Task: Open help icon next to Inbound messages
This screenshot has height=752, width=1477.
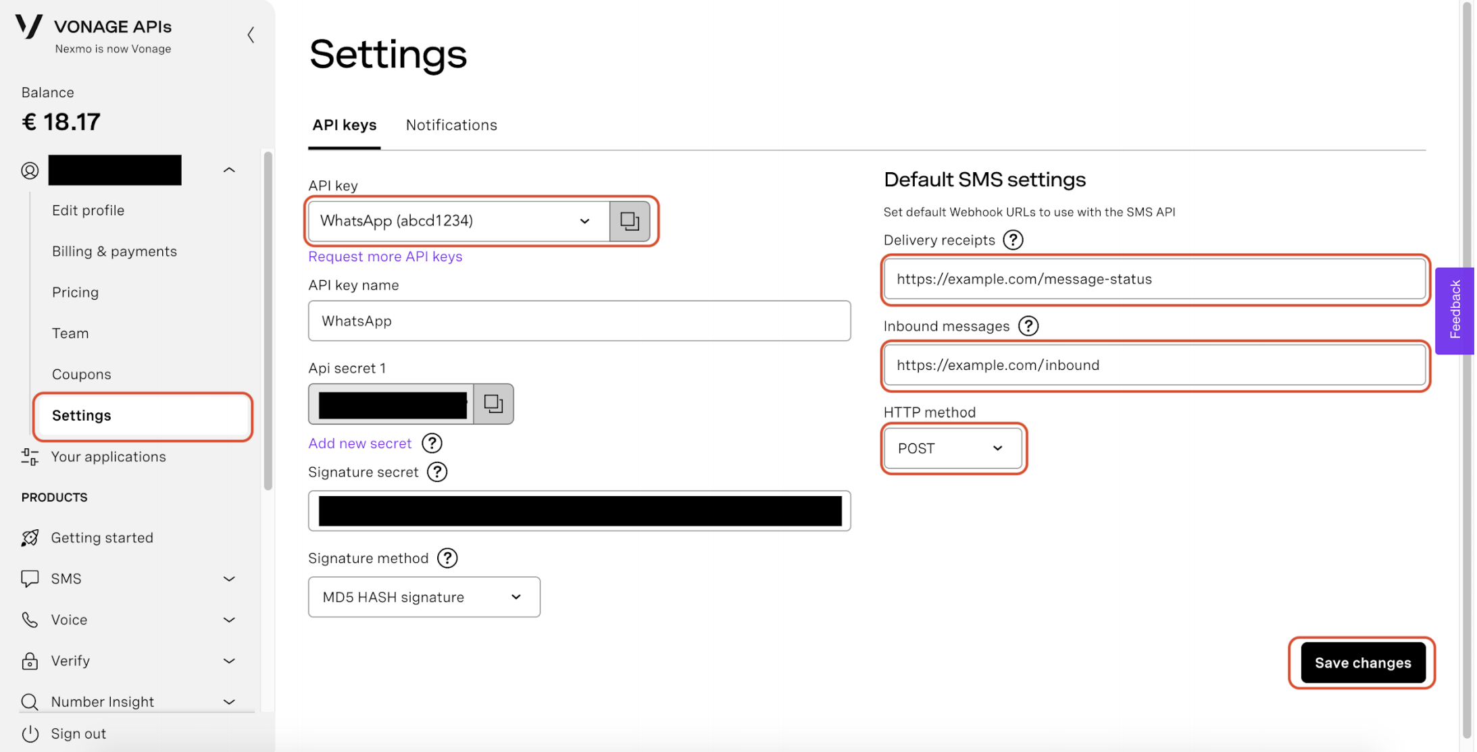Action: [x=1028, y=326]
